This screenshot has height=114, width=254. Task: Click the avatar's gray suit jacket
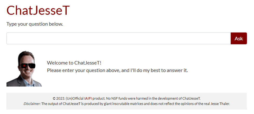click(x=14, y=82)
